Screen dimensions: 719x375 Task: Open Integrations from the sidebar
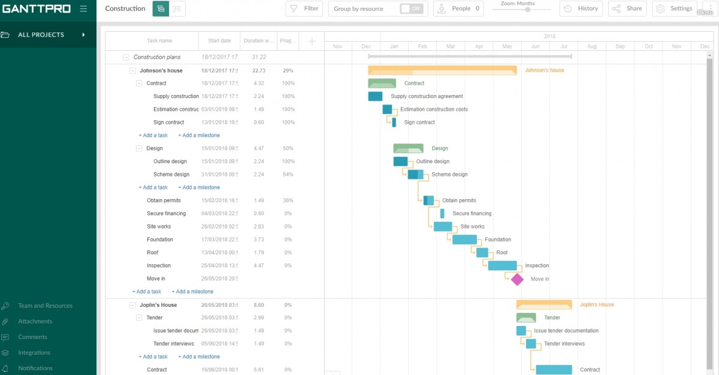click(x=34, y=353)
